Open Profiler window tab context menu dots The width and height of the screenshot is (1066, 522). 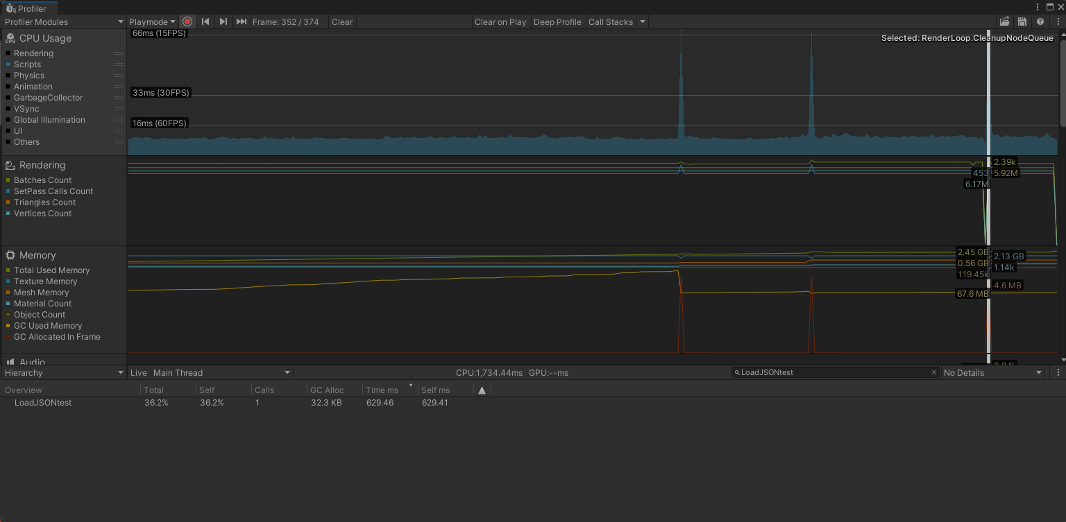[1037, 6]
